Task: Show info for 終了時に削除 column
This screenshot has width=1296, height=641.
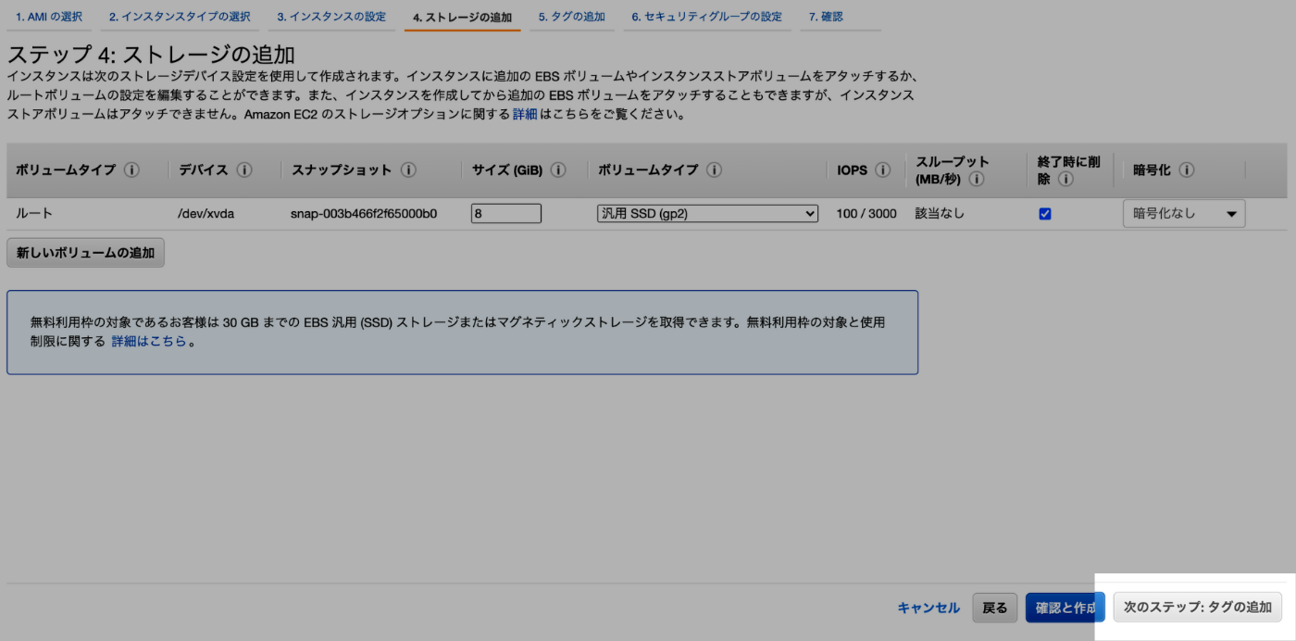Action: click(x=1065, y=179)
